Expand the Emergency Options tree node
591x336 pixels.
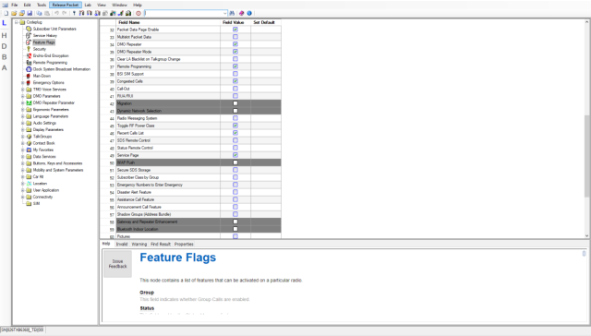coord(22,82)
